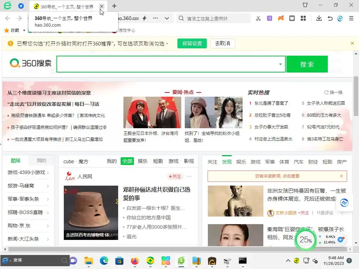
Task: Open a new browser tab
Action: pyautogui.click(x=114, y=6)
